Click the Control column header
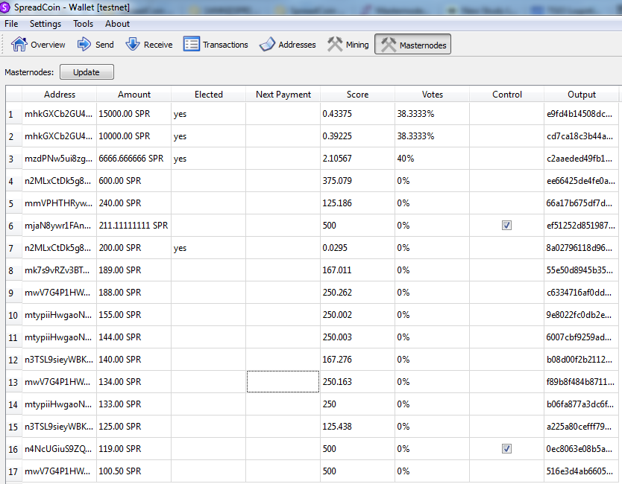 507,95
